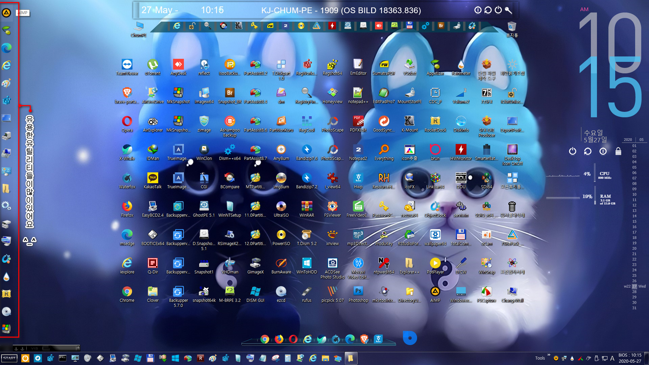The image size is (649, 365).
Task: Open DeskTop Icon OnOff shortcut
Action: point(512,155)
